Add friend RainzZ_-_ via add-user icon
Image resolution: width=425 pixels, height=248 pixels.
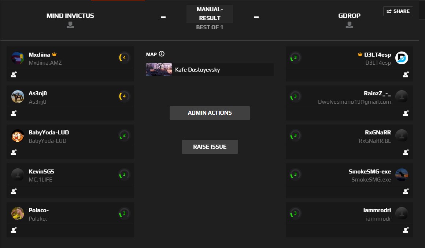406,113
